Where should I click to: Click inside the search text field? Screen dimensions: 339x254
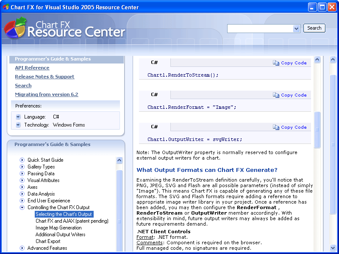pyautogui.click(x=260, y=28)
